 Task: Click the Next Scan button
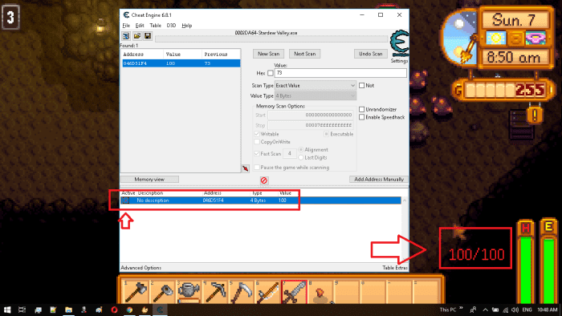304,54
